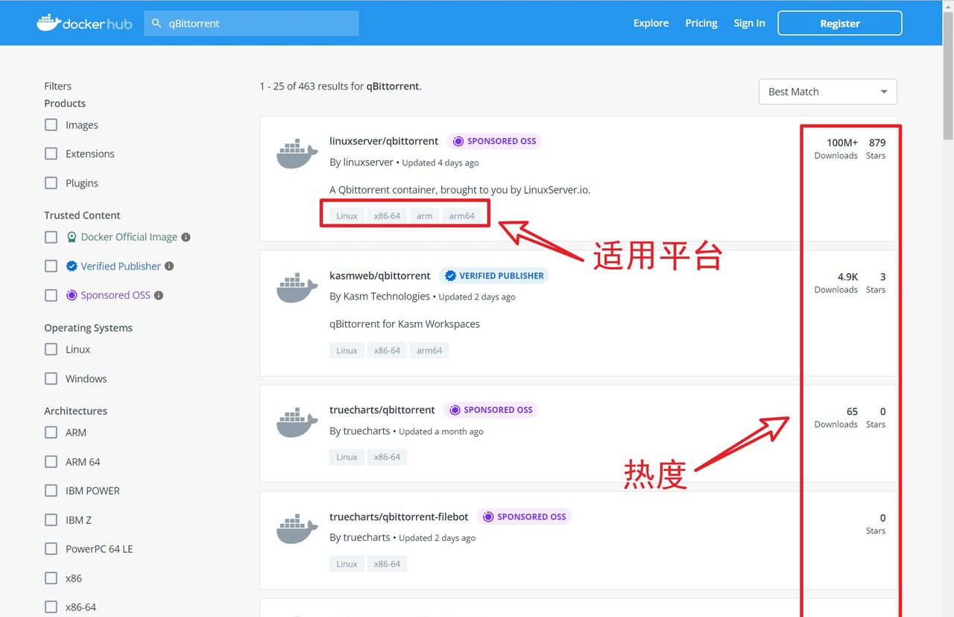Click x86-64 tag on truecharts/qbittorrent-filebot
954x617 pixels.
tap(388, 564)
